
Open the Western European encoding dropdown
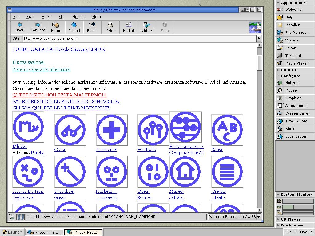coord(259,217)
